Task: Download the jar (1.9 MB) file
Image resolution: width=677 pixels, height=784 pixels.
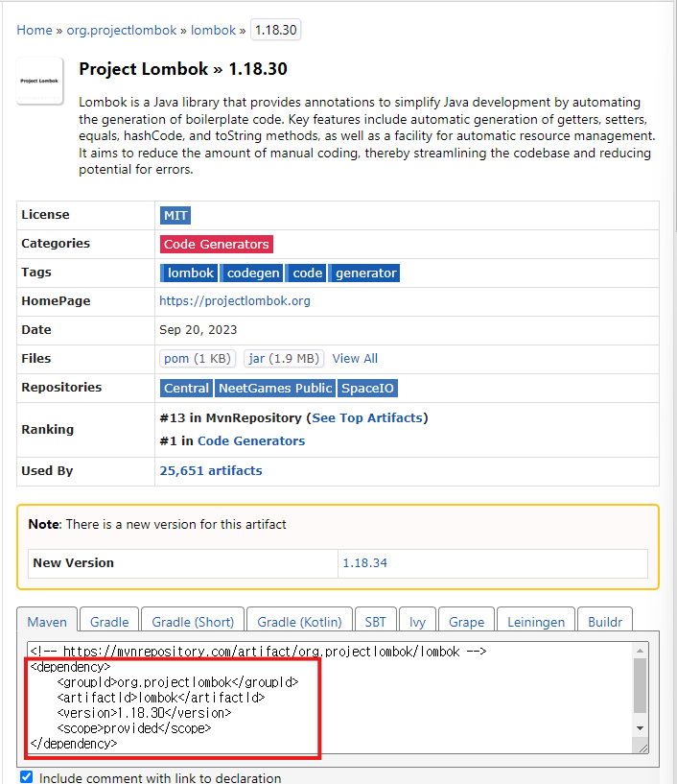Action: (x=284, y=359)
